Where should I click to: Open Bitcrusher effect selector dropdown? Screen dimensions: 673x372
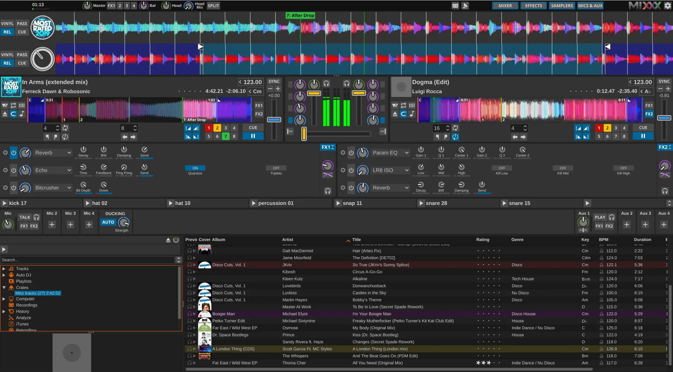click(52, 188)
